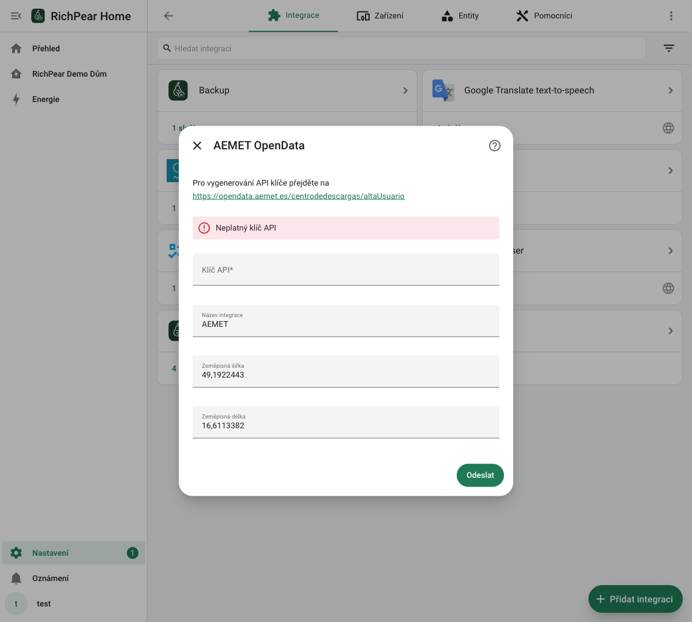
Task: Switch to the Zařízení tab
Action: click(x=380, y=16)
